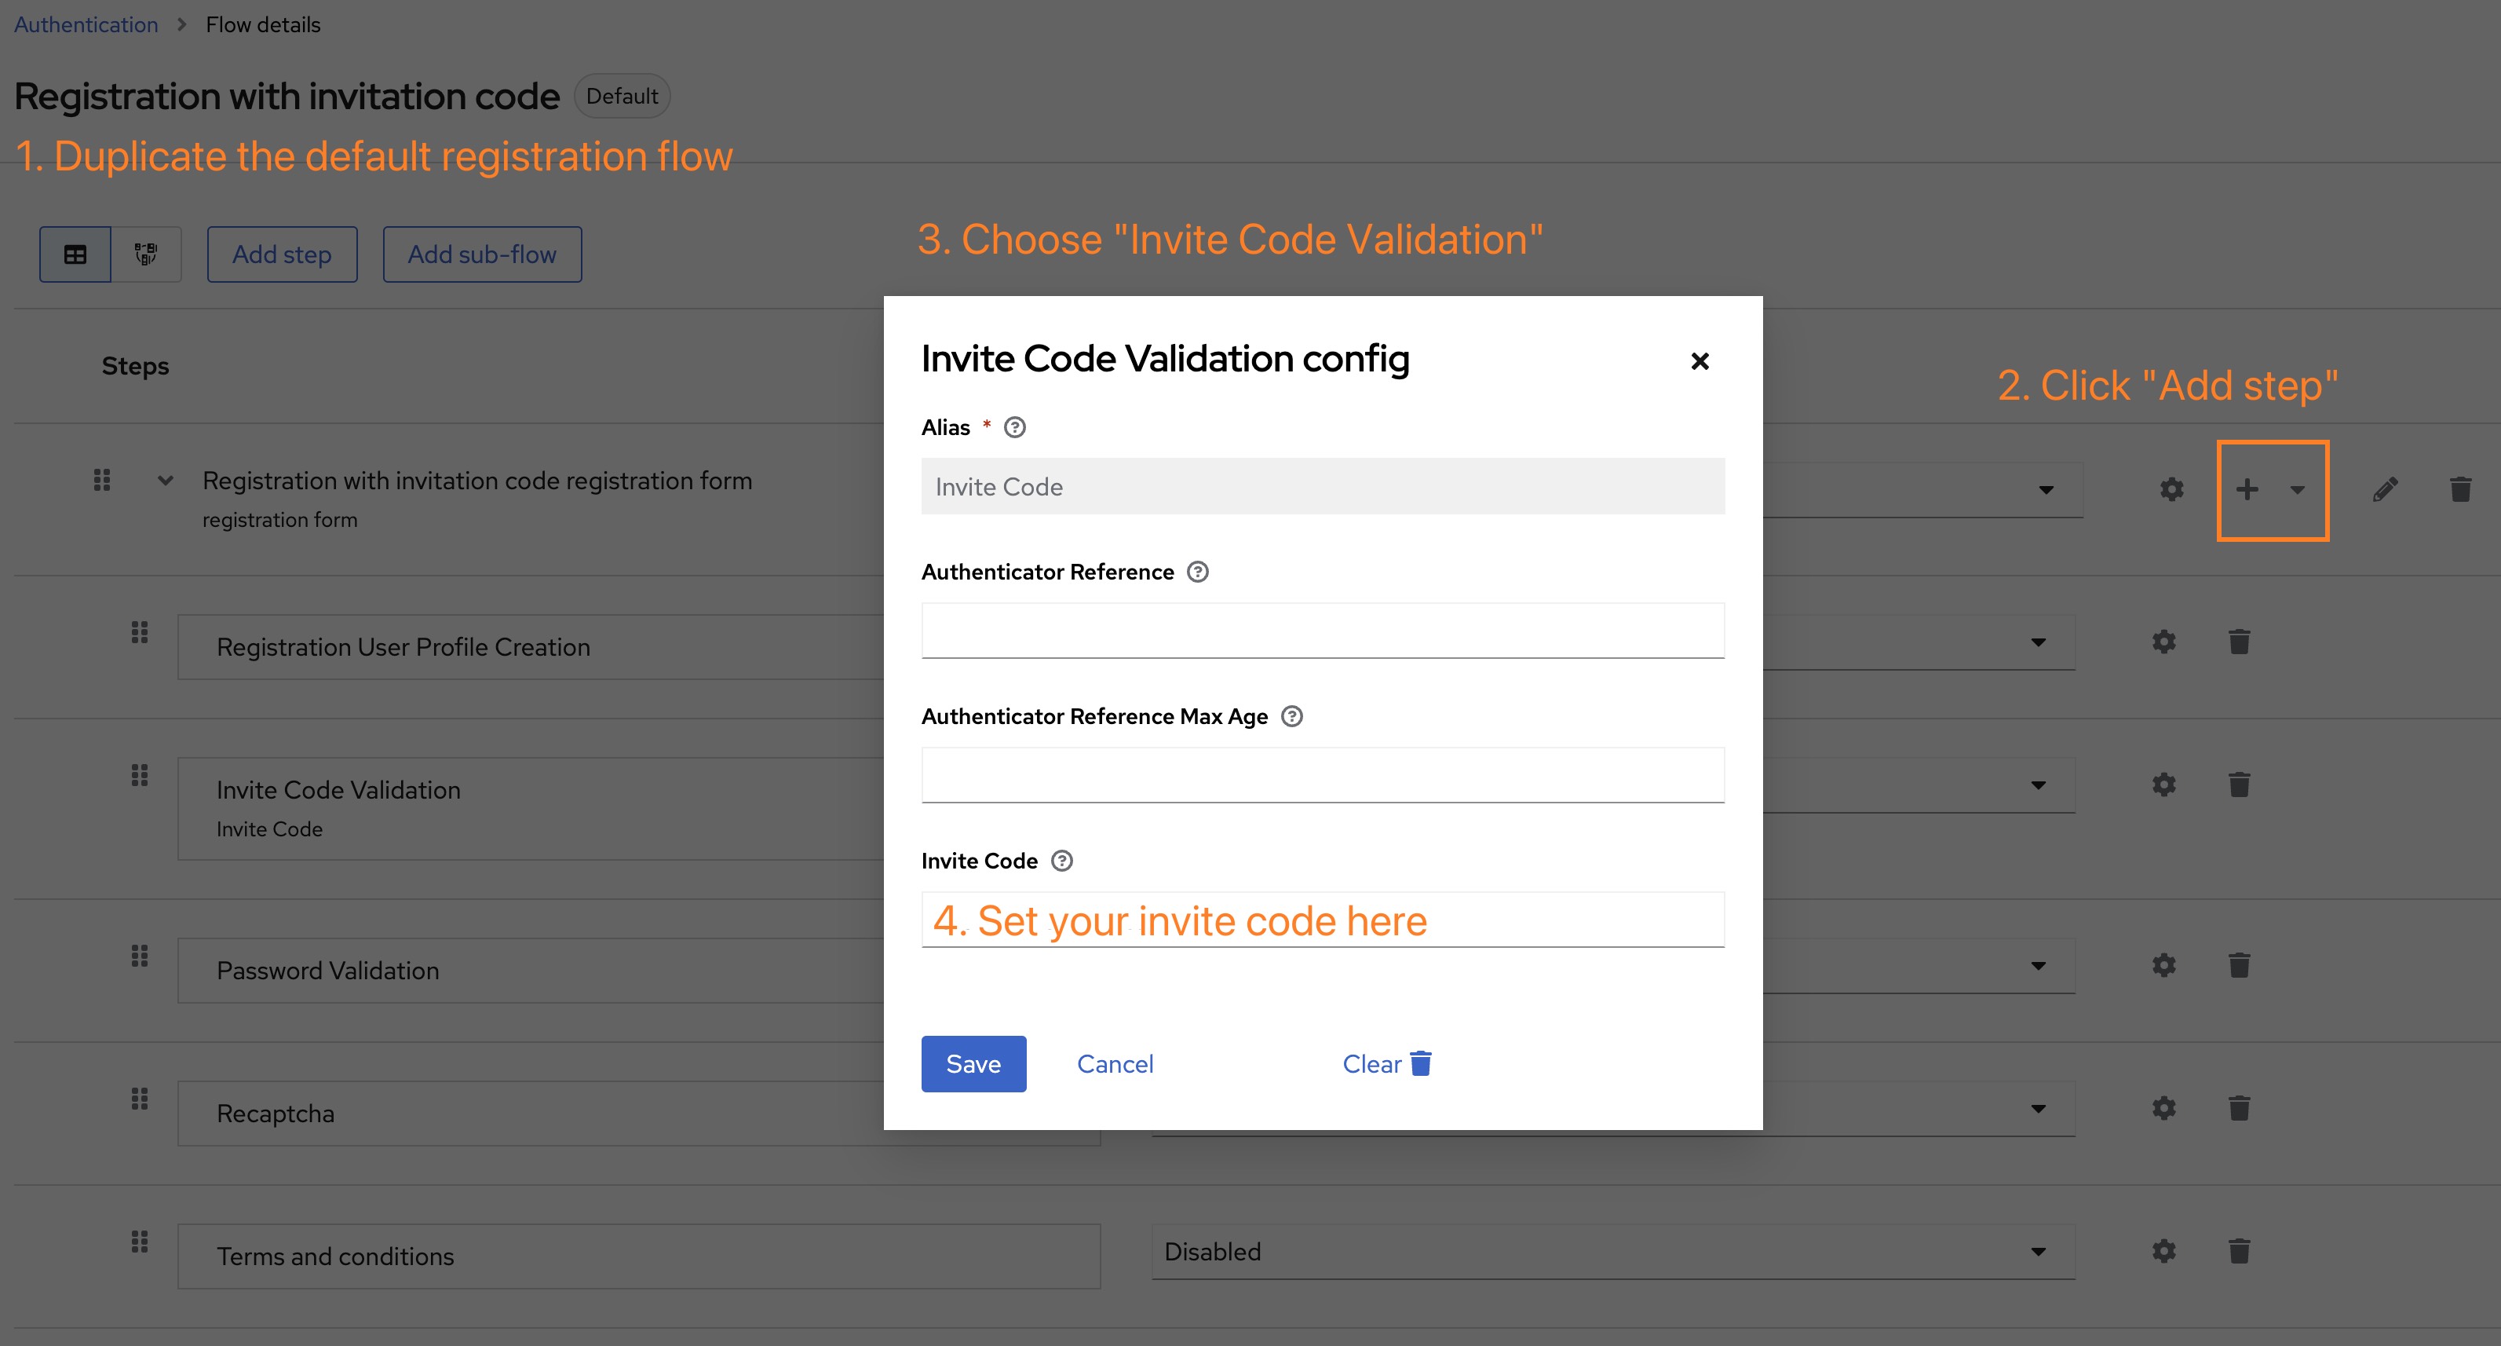Screen dimensions: 2501x1346
Task: Delete the Recaptcha step
Action: click(2239, 1108)
